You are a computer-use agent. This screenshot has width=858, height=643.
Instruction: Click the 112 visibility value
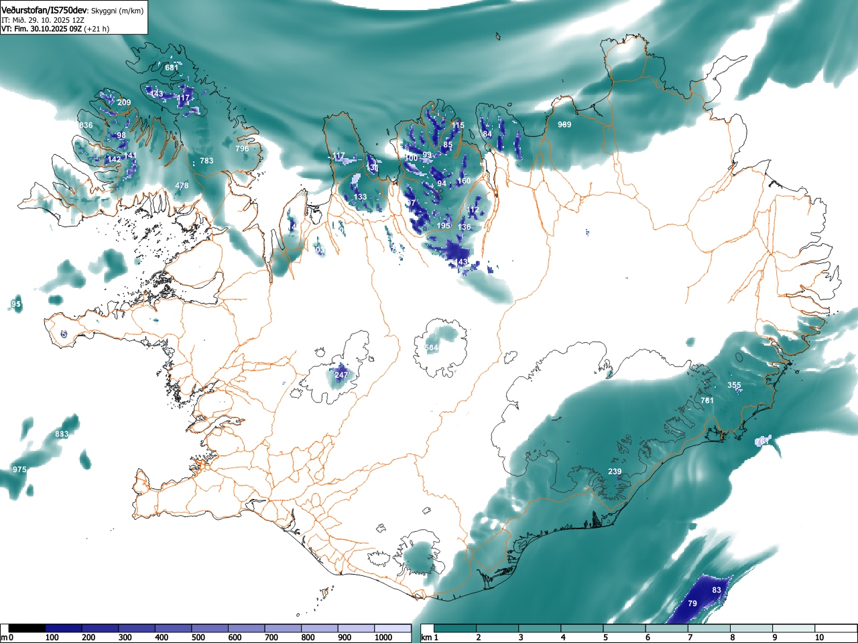click(x=473, y=210)
